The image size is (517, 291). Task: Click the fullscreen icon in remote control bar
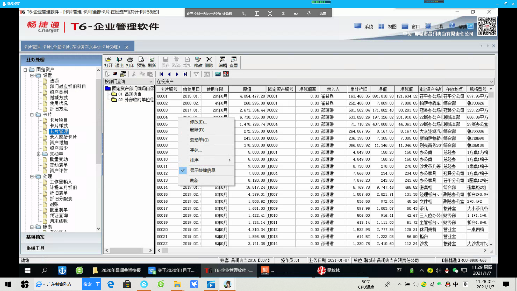click(270, 13)
